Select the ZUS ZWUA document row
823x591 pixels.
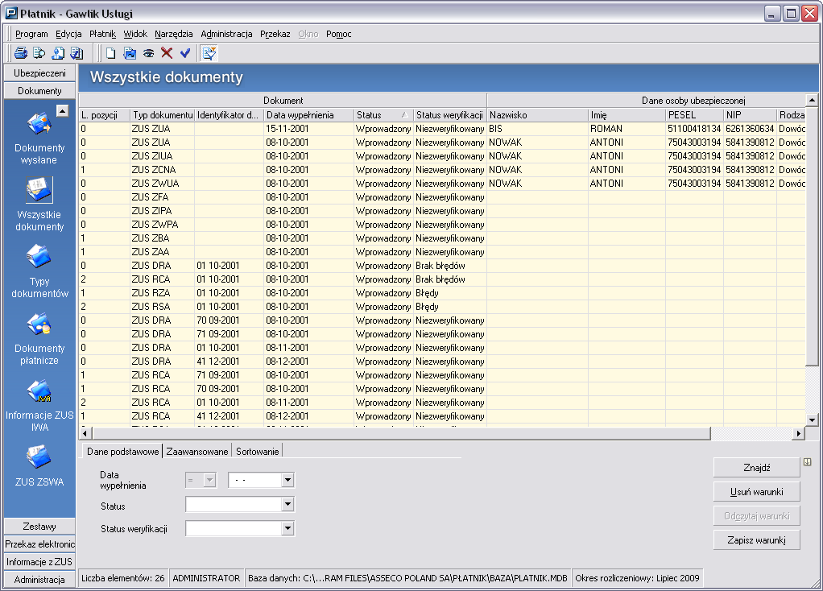(442, 184)
